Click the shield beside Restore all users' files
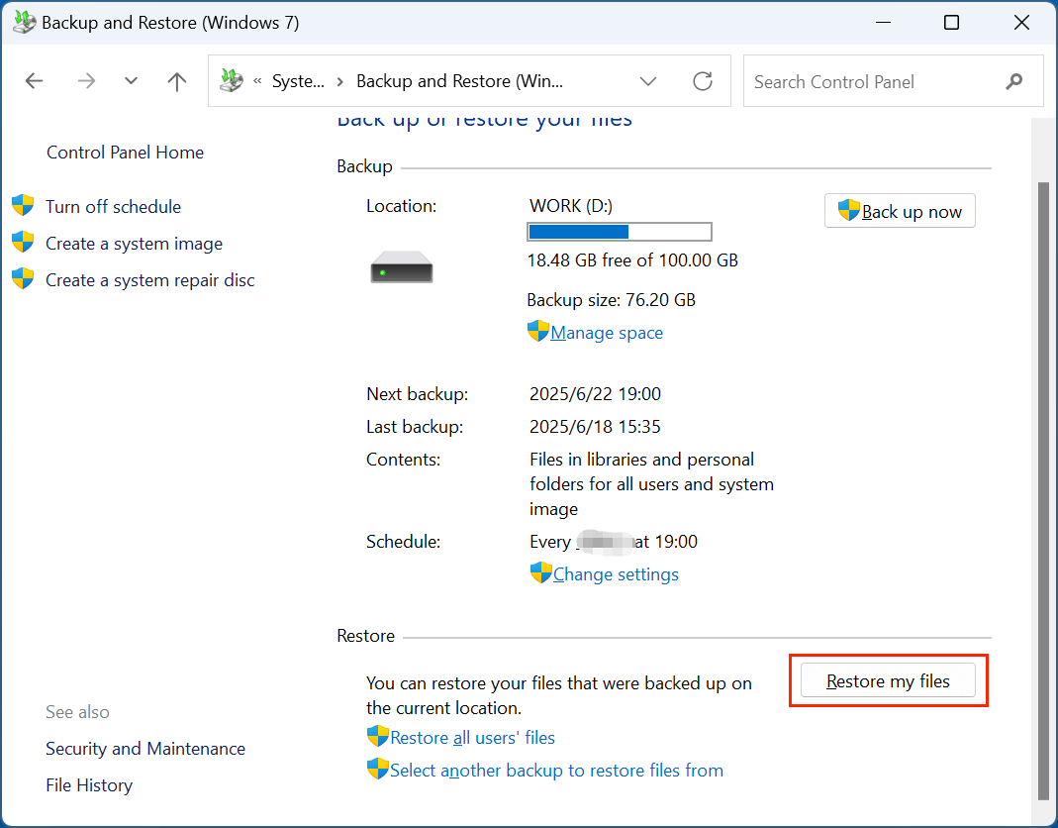This screenshot has width=1058, height=828. 377,737
